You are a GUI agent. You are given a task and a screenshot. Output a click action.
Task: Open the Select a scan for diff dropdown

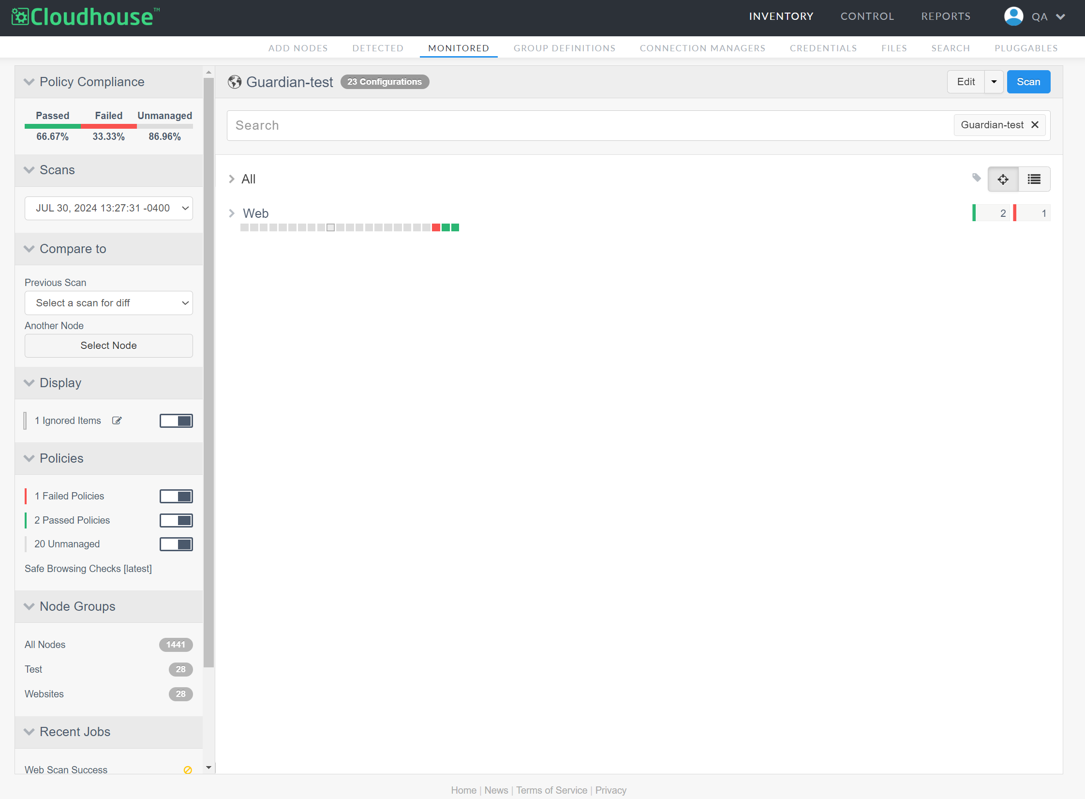pos(109,303)
